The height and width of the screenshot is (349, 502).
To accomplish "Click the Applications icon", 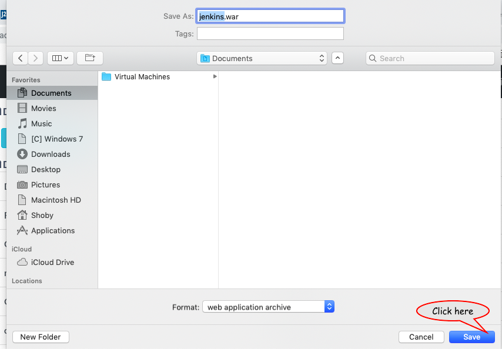I will pos(22,230).
